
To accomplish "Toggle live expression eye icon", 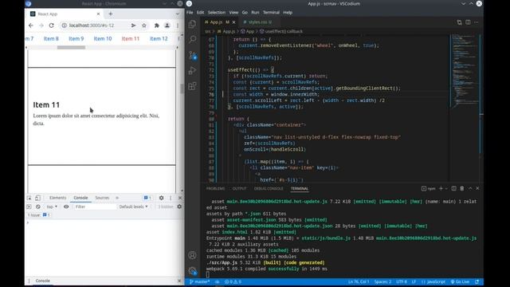I will (66, 206).
